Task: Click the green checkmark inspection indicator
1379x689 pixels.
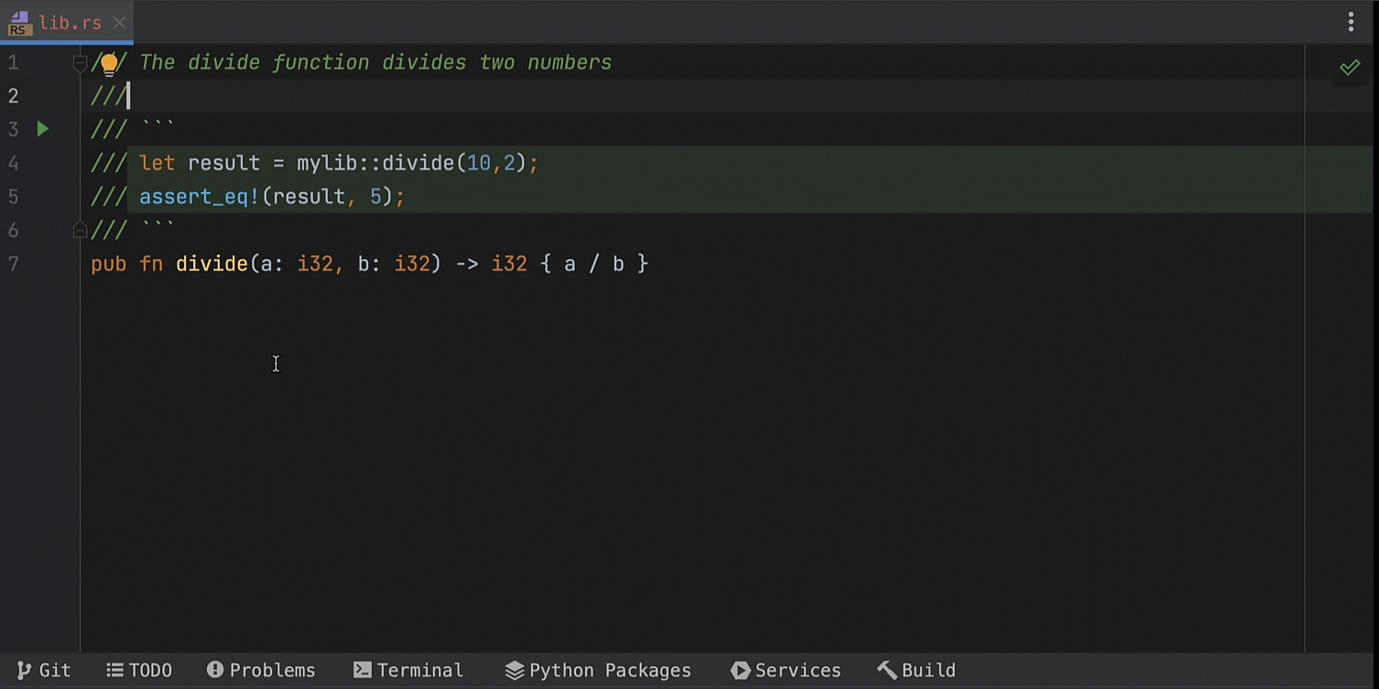Action: pyautogui.click(x=1350, y=67)
